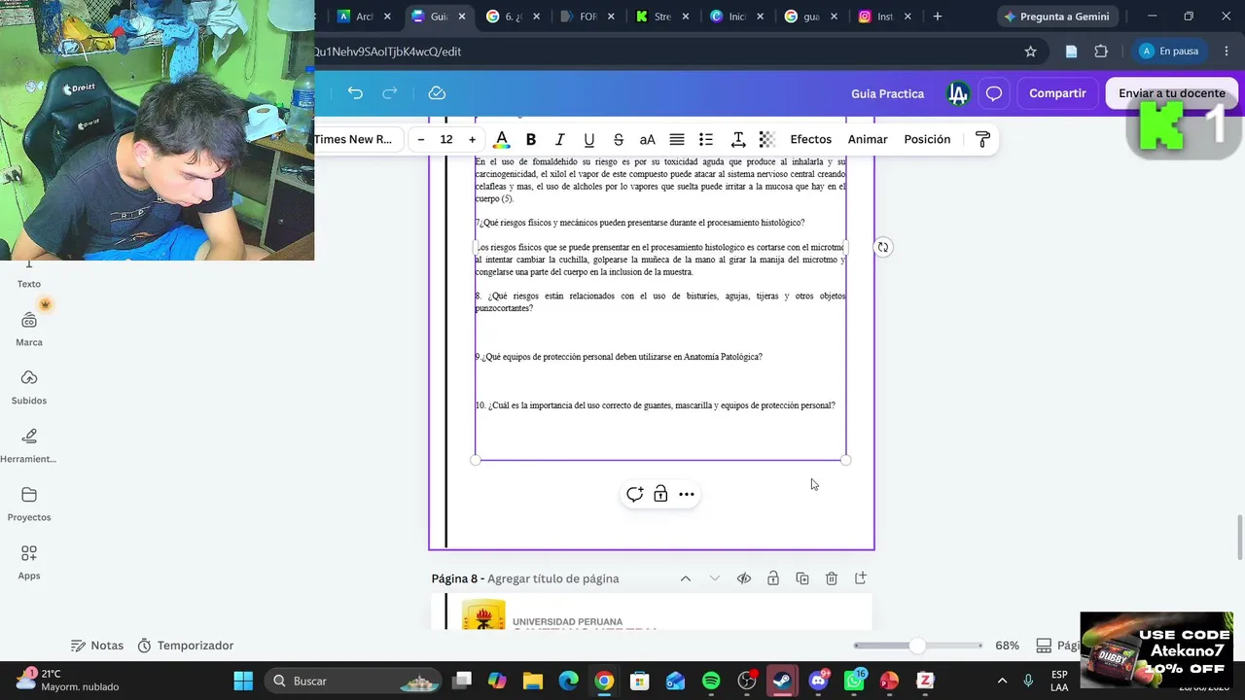Switch to the Stre browser tab
This screenshot has height=700, width=1245.
pyautogui.click(x=654, y=17)
